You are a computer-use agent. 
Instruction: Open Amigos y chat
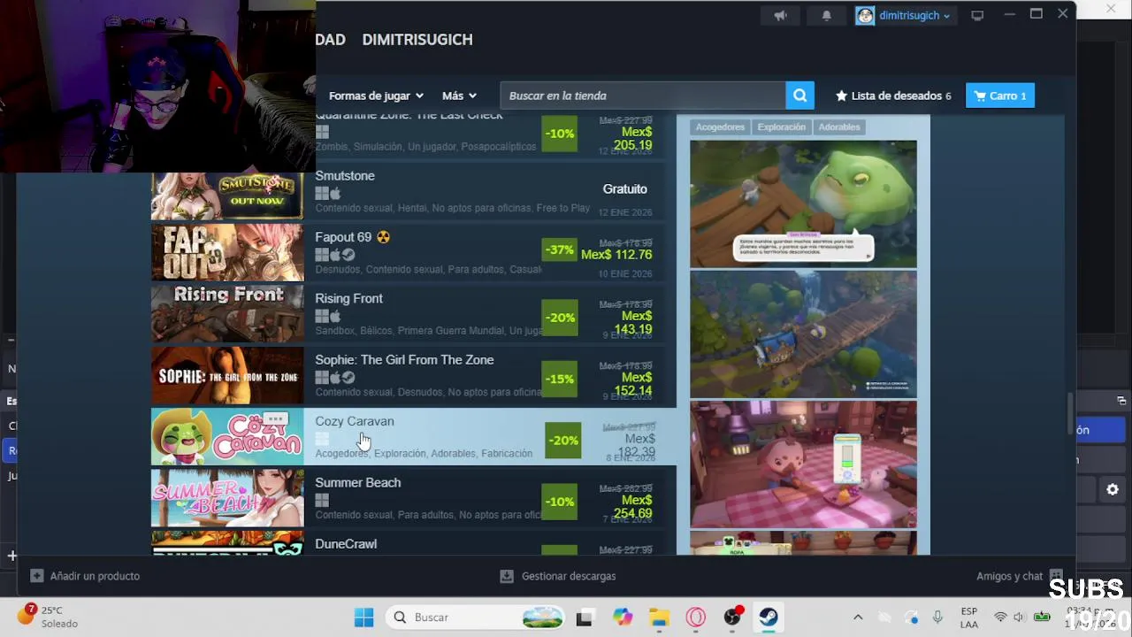(1010, 576)
